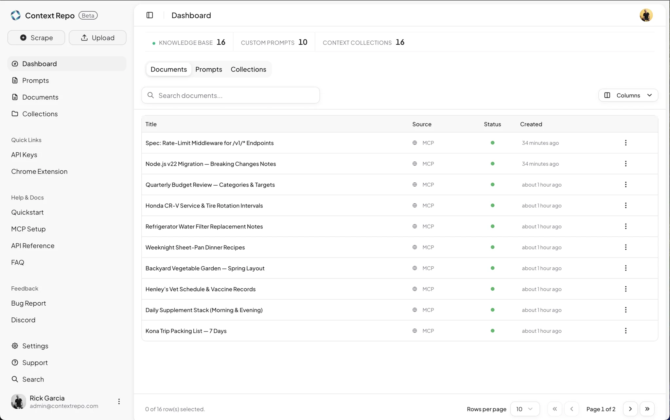Image resolution: width=670 pixels, height=420 pixels.
Task: Open the API Reference link
Action: coord(33,245)
